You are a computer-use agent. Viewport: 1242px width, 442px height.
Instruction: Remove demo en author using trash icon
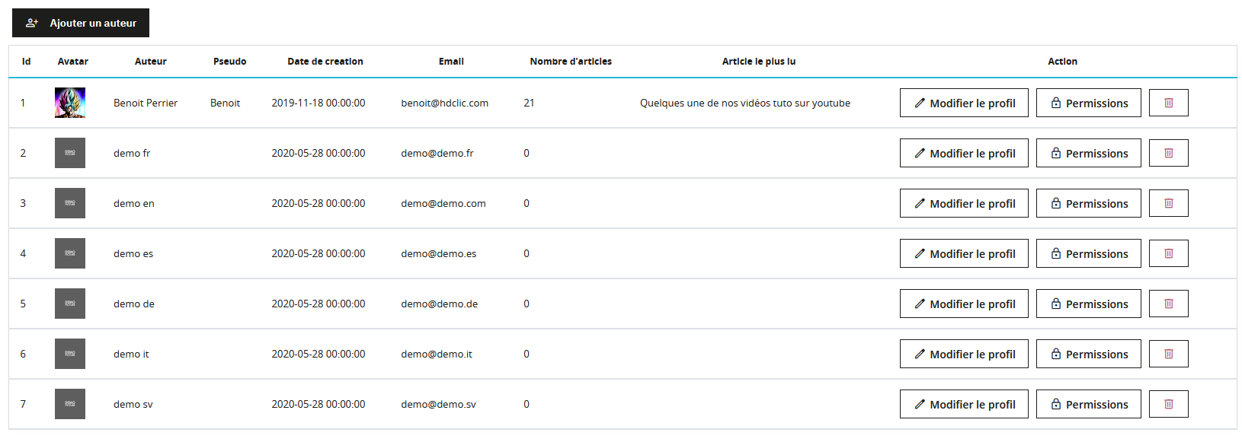click(x=1169, y=203)
